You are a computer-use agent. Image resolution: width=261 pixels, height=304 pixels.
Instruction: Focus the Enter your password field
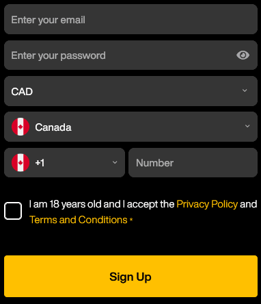point(130,55)
